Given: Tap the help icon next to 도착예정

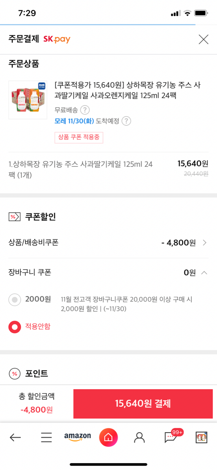Looking at the screenshot, I should click(126, 121).
